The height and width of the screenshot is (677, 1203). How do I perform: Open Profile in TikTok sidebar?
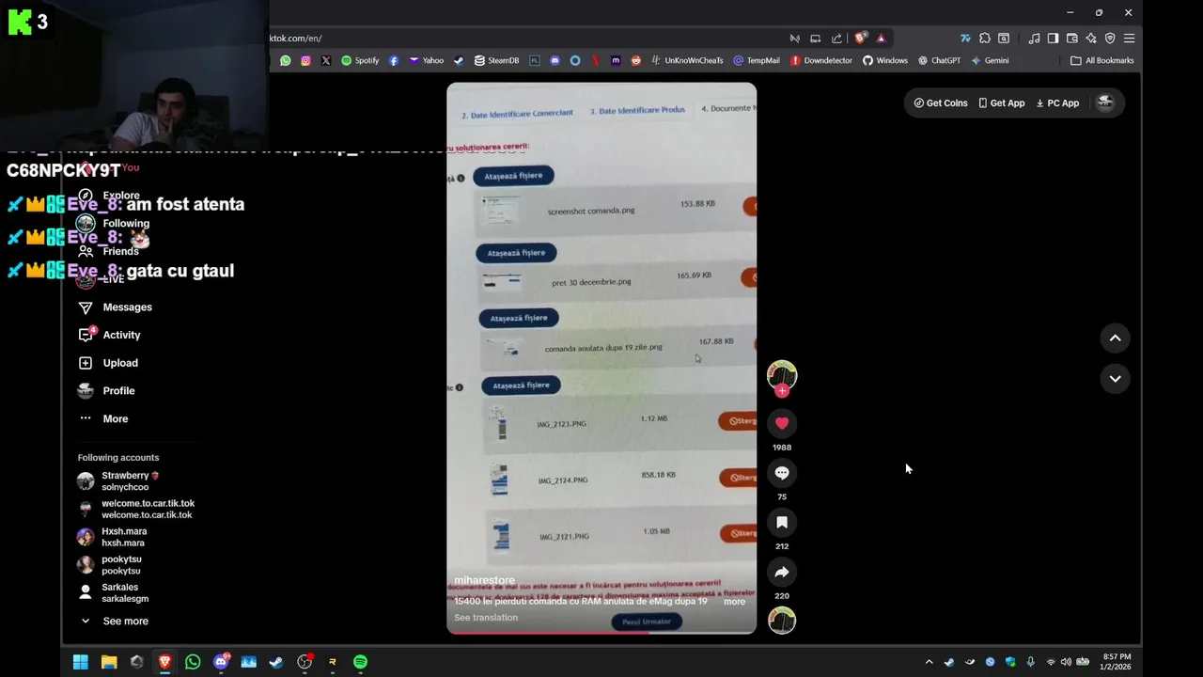click(106, 391)
